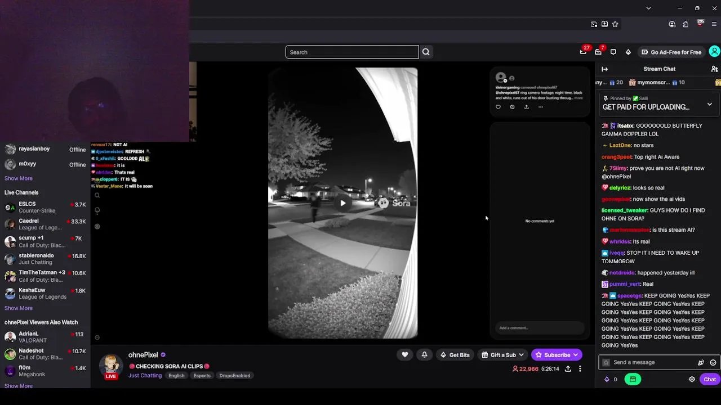Open browser hamburger menu
Image resolution: width=721 pixels, height=405 pixels.
(x=714, y=24)
